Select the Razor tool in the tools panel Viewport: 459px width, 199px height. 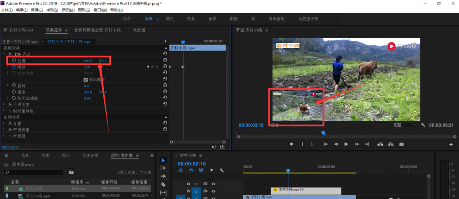point(163,184)
